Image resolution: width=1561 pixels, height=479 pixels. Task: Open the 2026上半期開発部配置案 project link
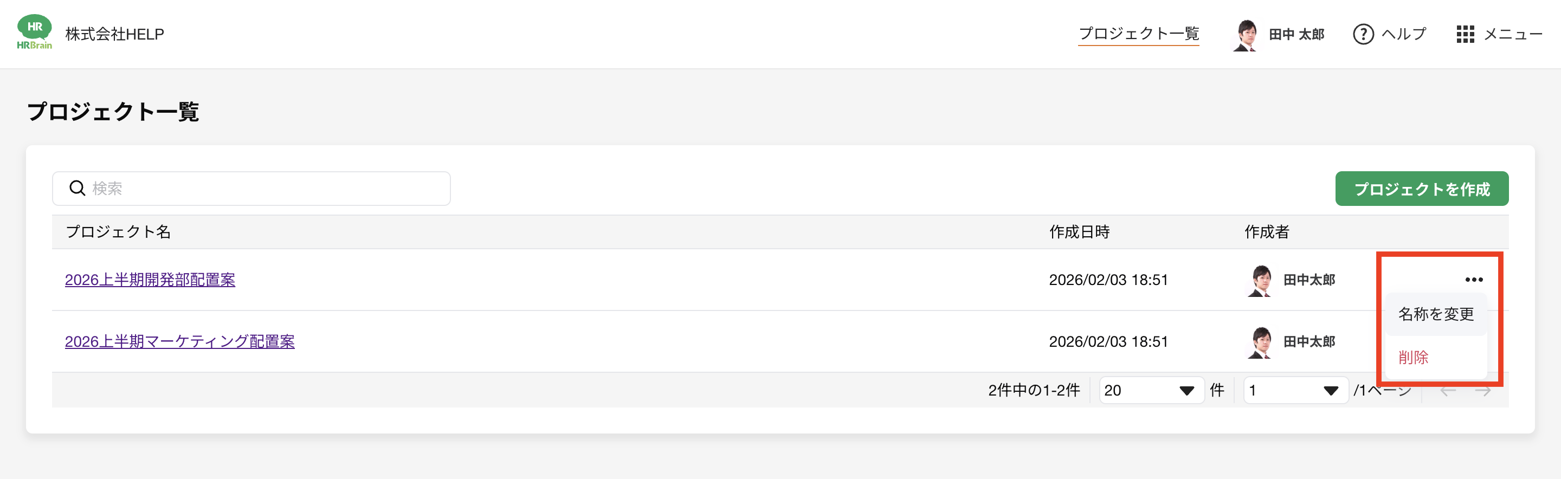click(150, 280)
